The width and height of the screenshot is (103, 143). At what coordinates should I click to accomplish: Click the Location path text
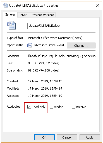coord(62,56)
